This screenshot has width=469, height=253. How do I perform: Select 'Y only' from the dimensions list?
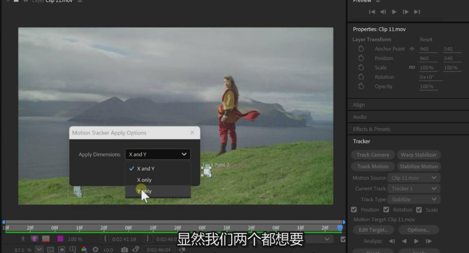click(144, 191)
